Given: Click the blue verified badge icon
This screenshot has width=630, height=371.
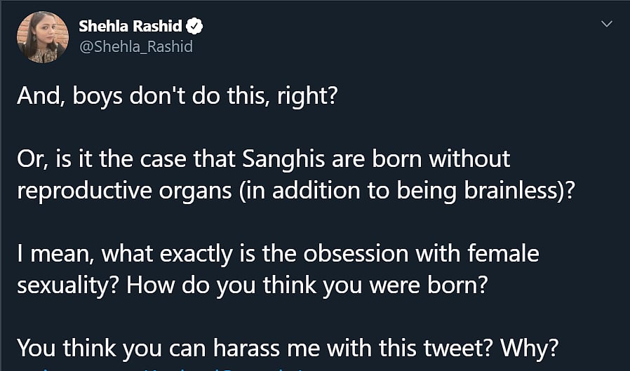Looking at the screenshot, I should point(196,27).
